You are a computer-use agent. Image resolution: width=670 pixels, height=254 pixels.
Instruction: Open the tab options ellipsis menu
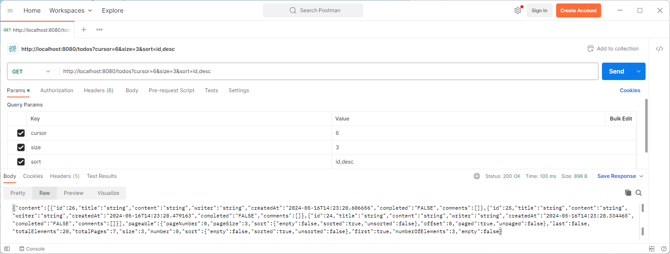[99, 30]
